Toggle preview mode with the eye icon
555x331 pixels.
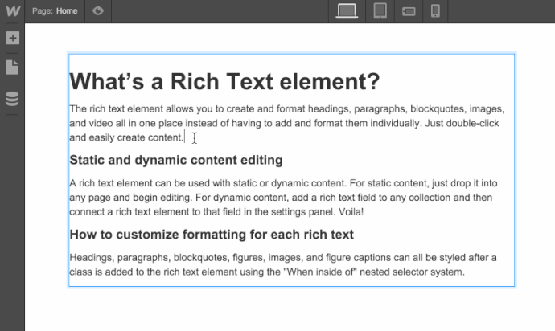tap(98, 11)
